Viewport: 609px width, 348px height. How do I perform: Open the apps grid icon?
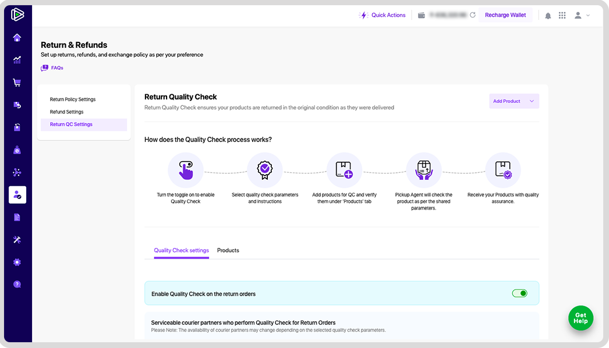coord(562,15)
